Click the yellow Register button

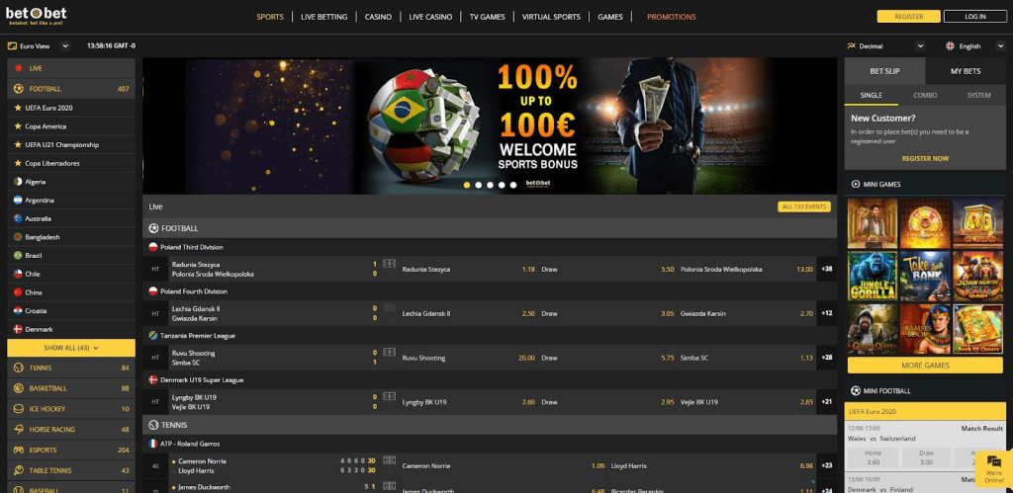[x=907, y=17]
